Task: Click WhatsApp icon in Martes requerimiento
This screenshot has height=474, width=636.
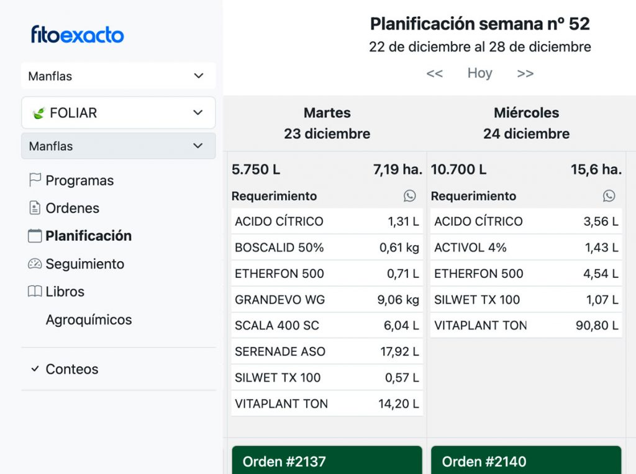Action: point(410,196)
